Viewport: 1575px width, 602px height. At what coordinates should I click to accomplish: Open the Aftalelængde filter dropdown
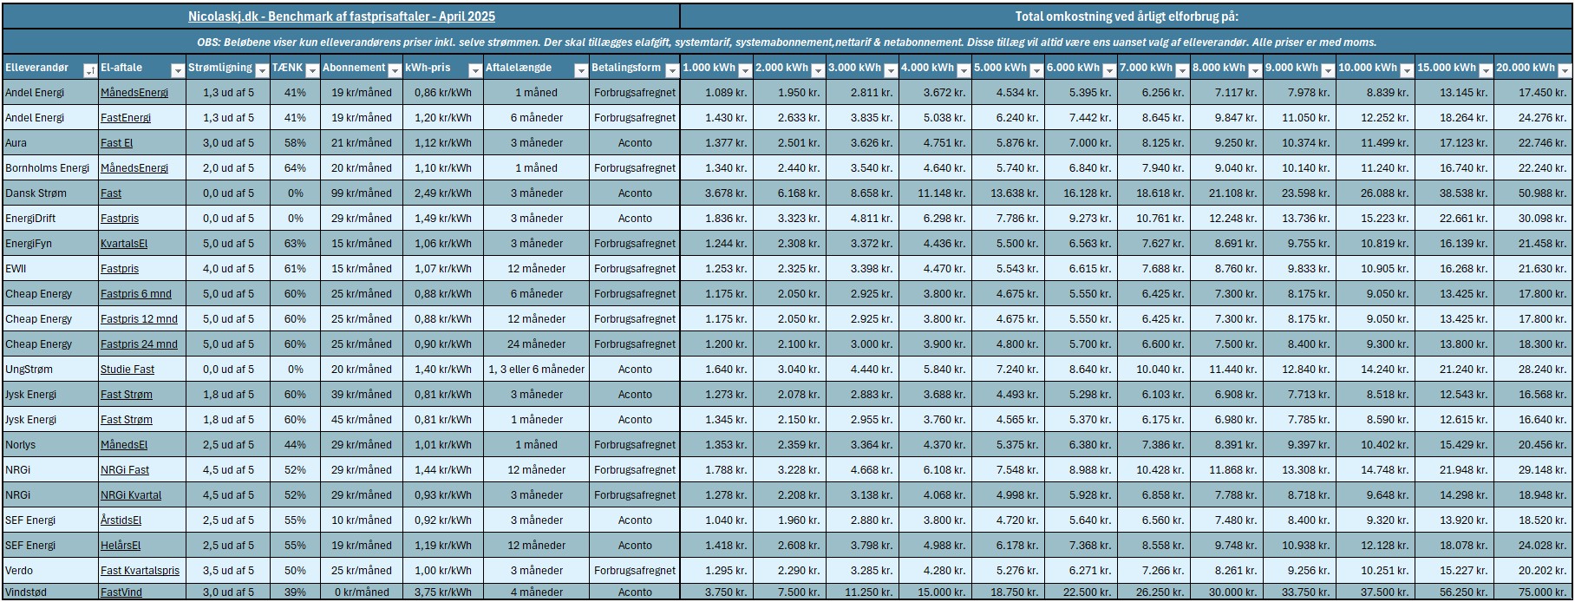(x=580, y=71)
